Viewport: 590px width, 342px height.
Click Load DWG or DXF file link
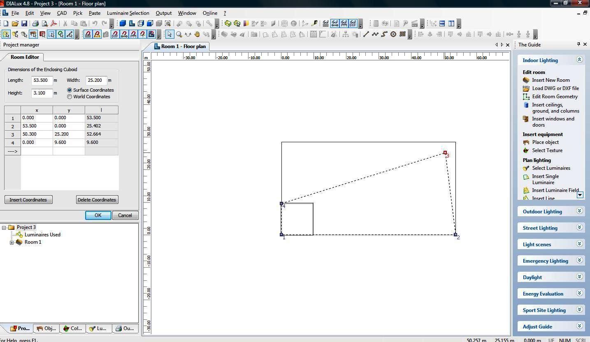[x=555, y=88]
